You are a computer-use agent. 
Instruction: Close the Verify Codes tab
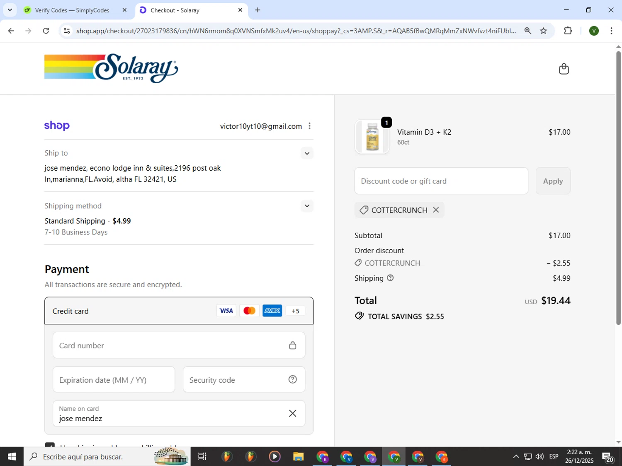point(124,10)
